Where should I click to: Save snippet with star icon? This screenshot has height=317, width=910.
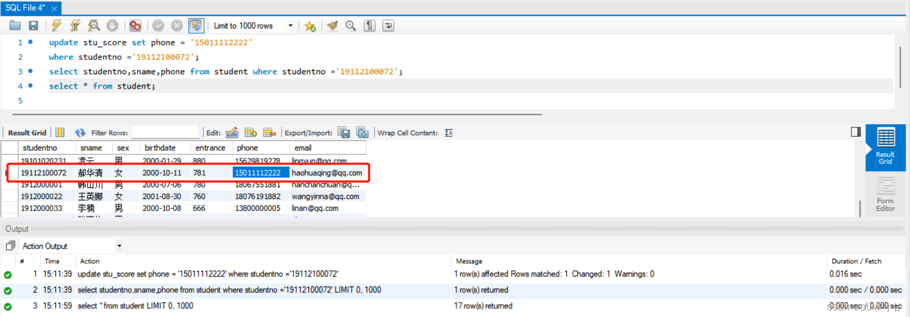click(x=310, y=25)
